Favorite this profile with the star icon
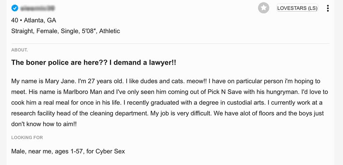 (x=264, y=8)
